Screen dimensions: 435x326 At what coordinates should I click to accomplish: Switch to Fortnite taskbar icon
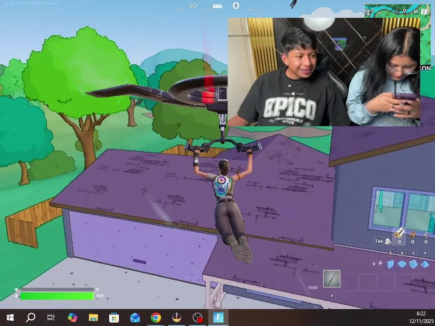click(218, 317)
